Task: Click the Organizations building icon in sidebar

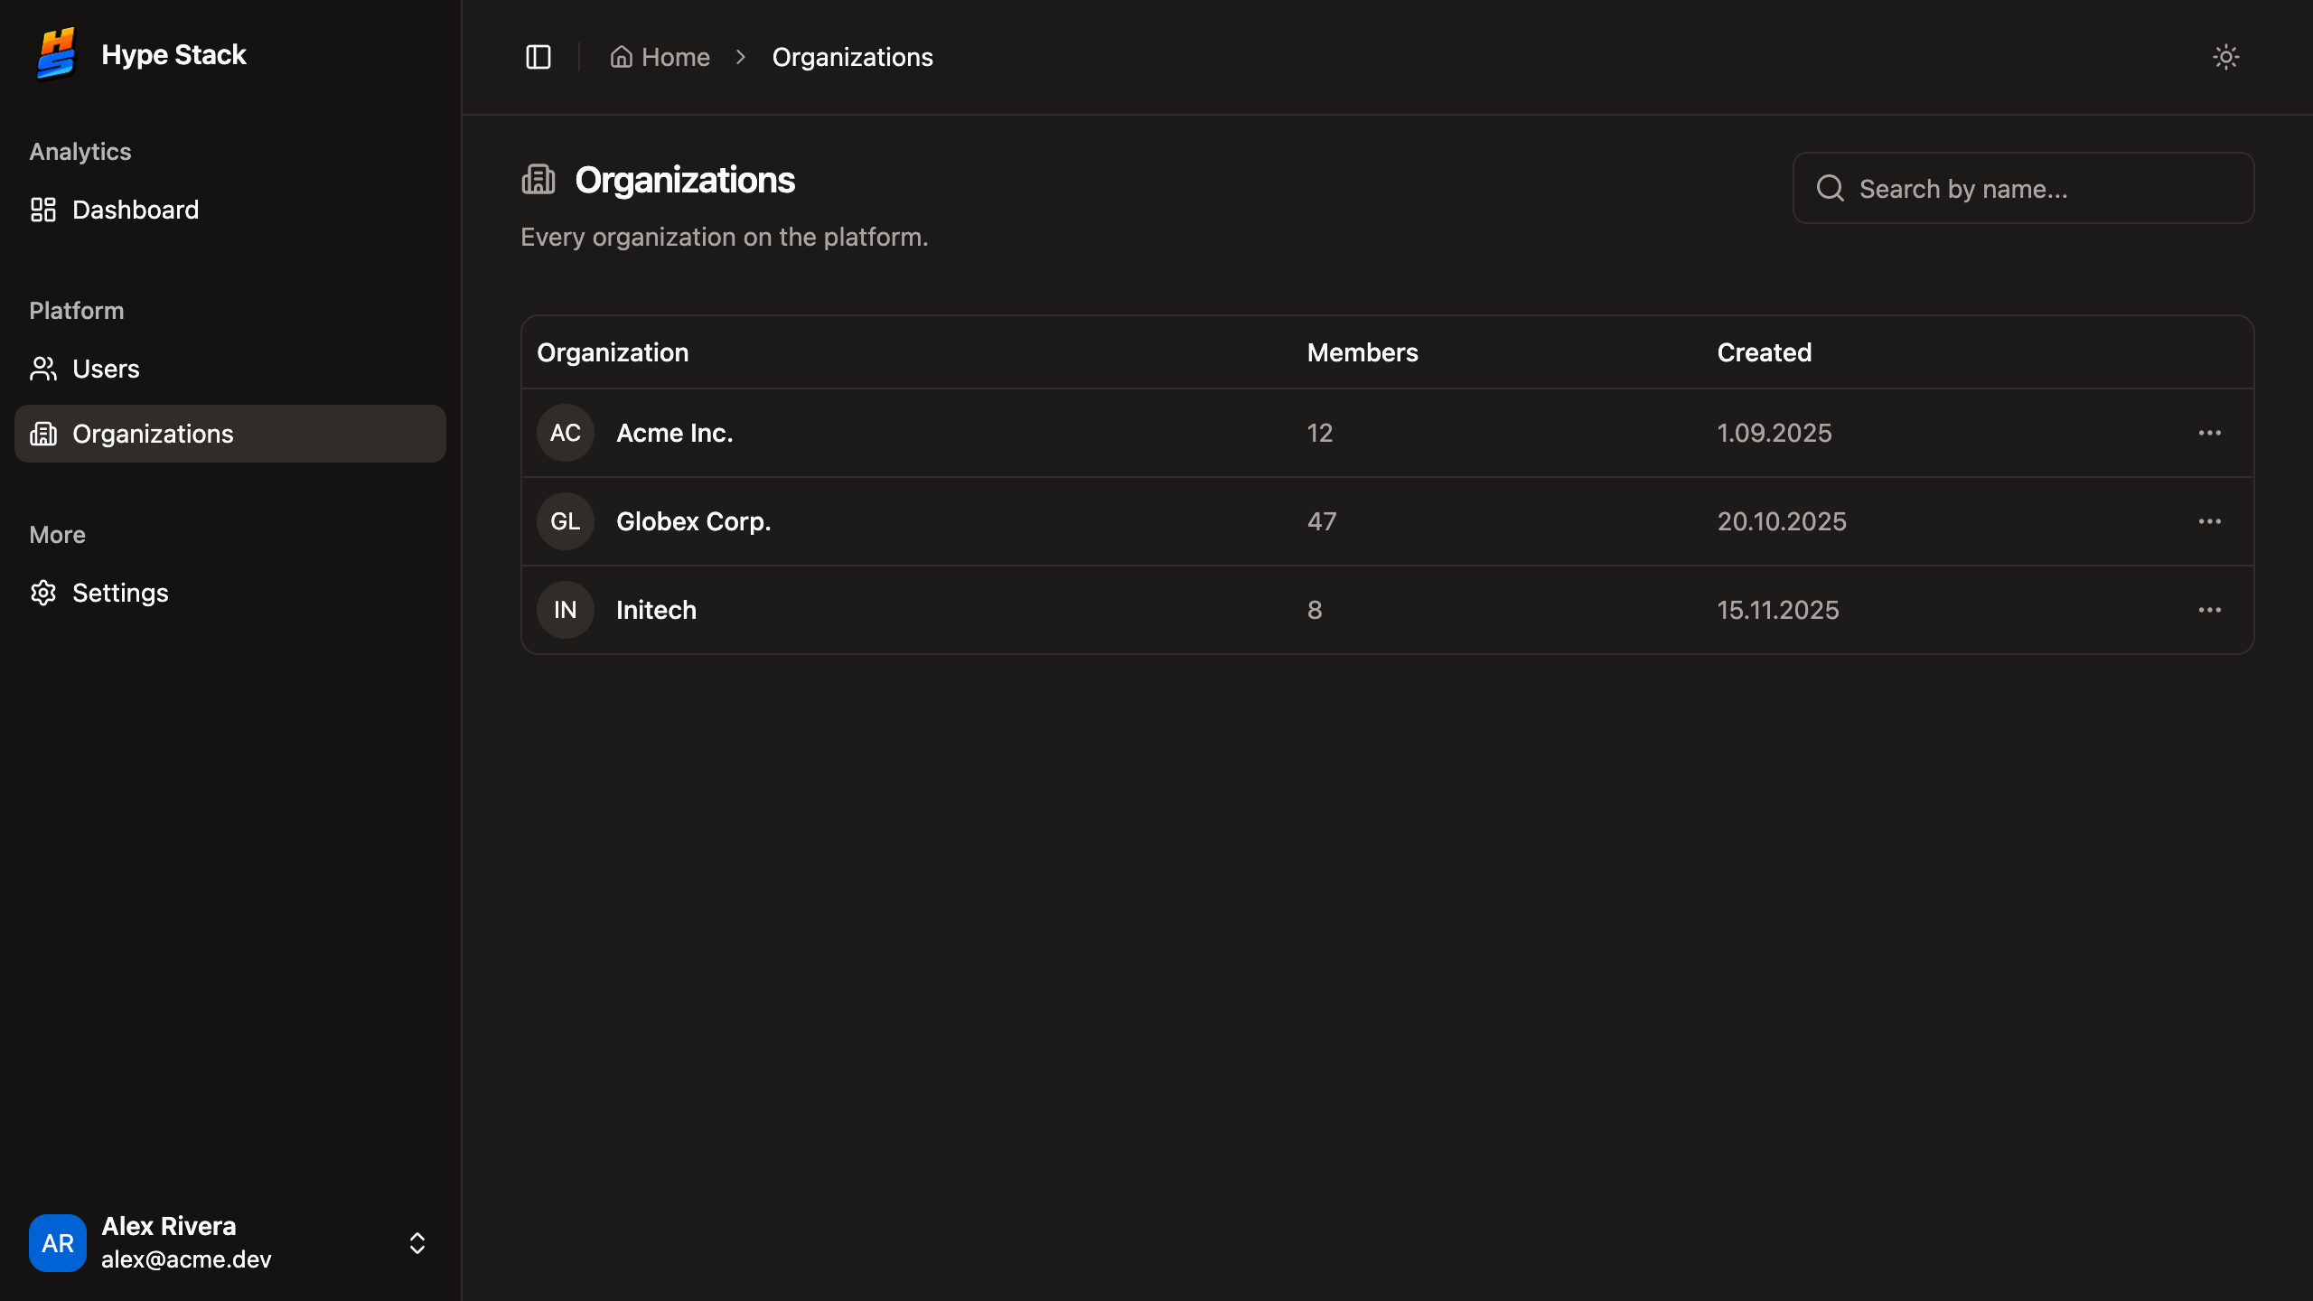Action: pyautogui.click(x=43, y=434)
